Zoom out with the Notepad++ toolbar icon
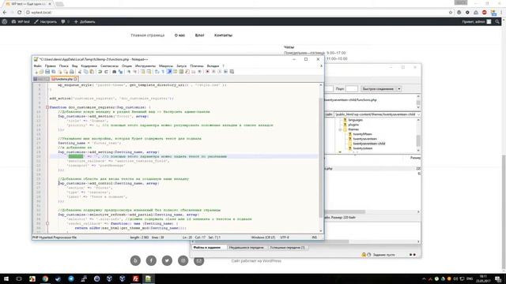506x284 pixels. 135,72
